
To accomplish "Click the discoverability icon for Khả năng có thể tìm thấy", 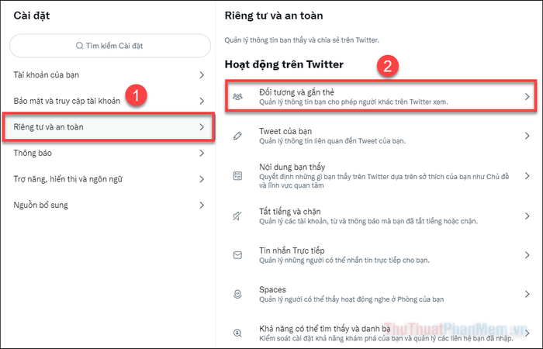I will pos(237,333).
